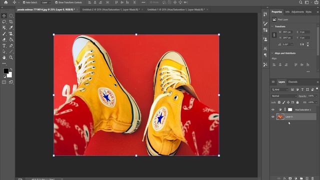
Task: Select the Brush tool
Action: pos(4,33)
